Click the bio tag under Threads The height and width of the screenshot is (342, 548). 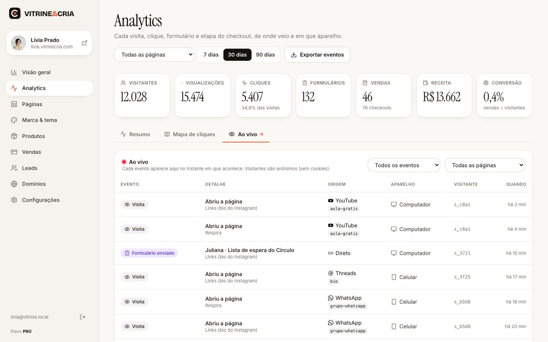[334, 281]
